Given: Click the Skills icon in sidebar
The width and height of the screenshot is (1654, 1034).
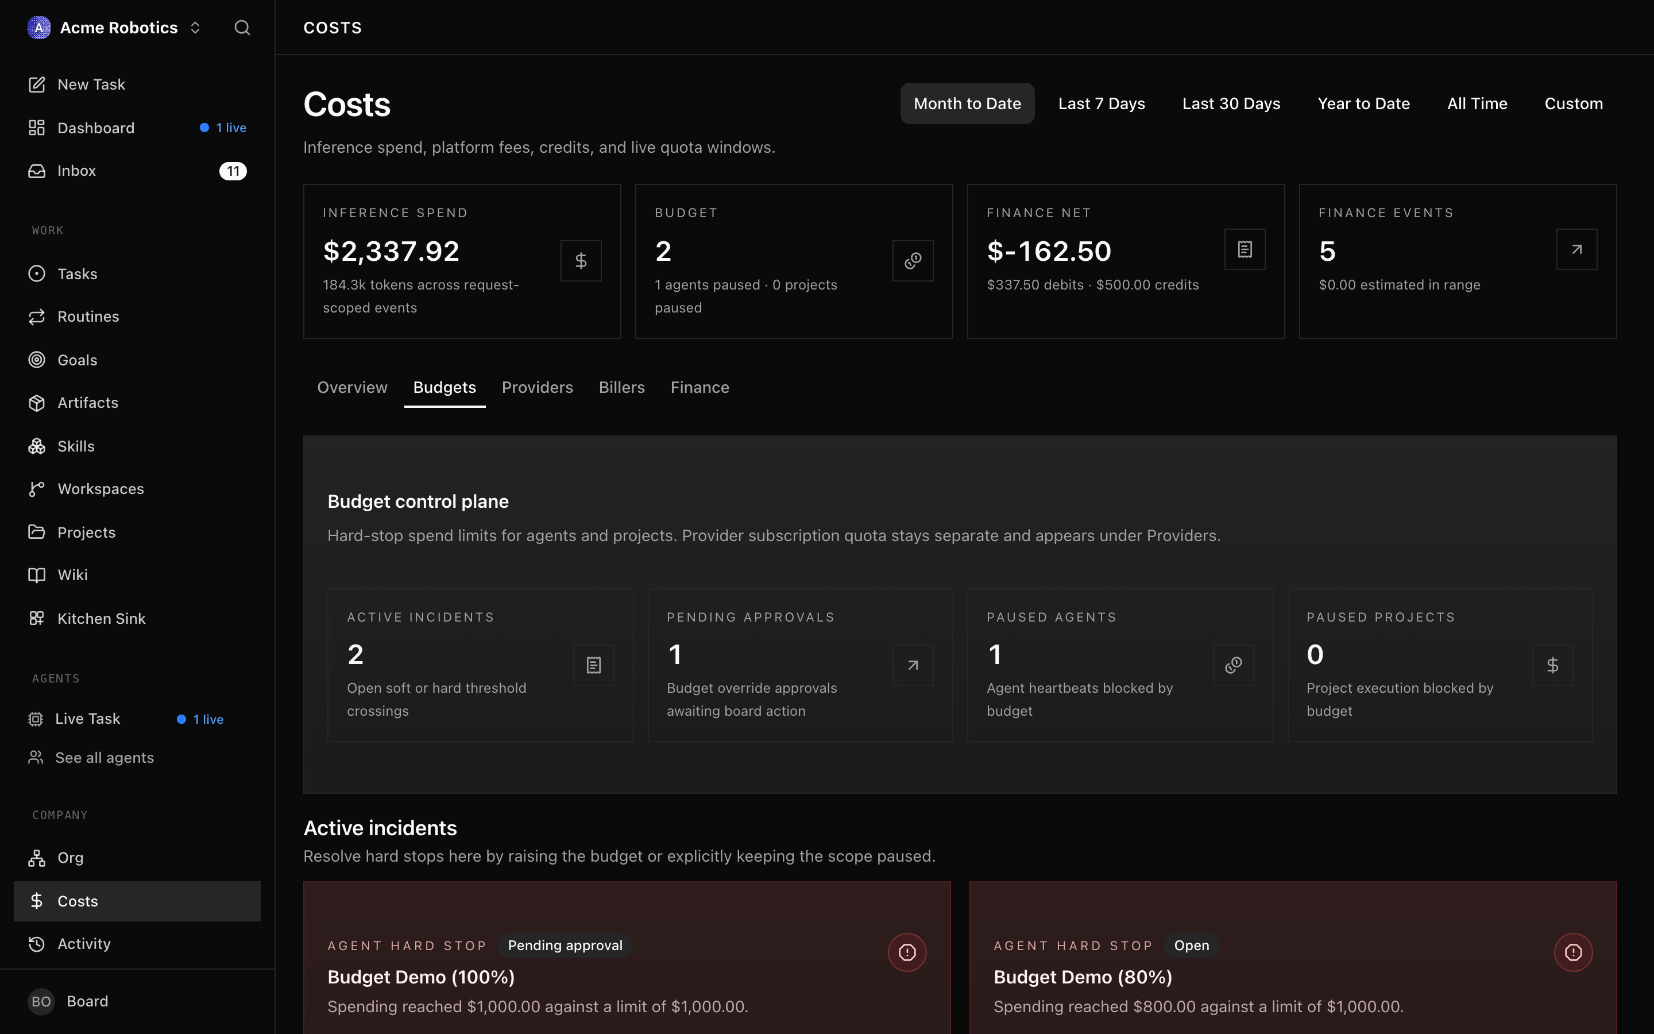Looking at the screenshot, I should click(x=37, y=446).
